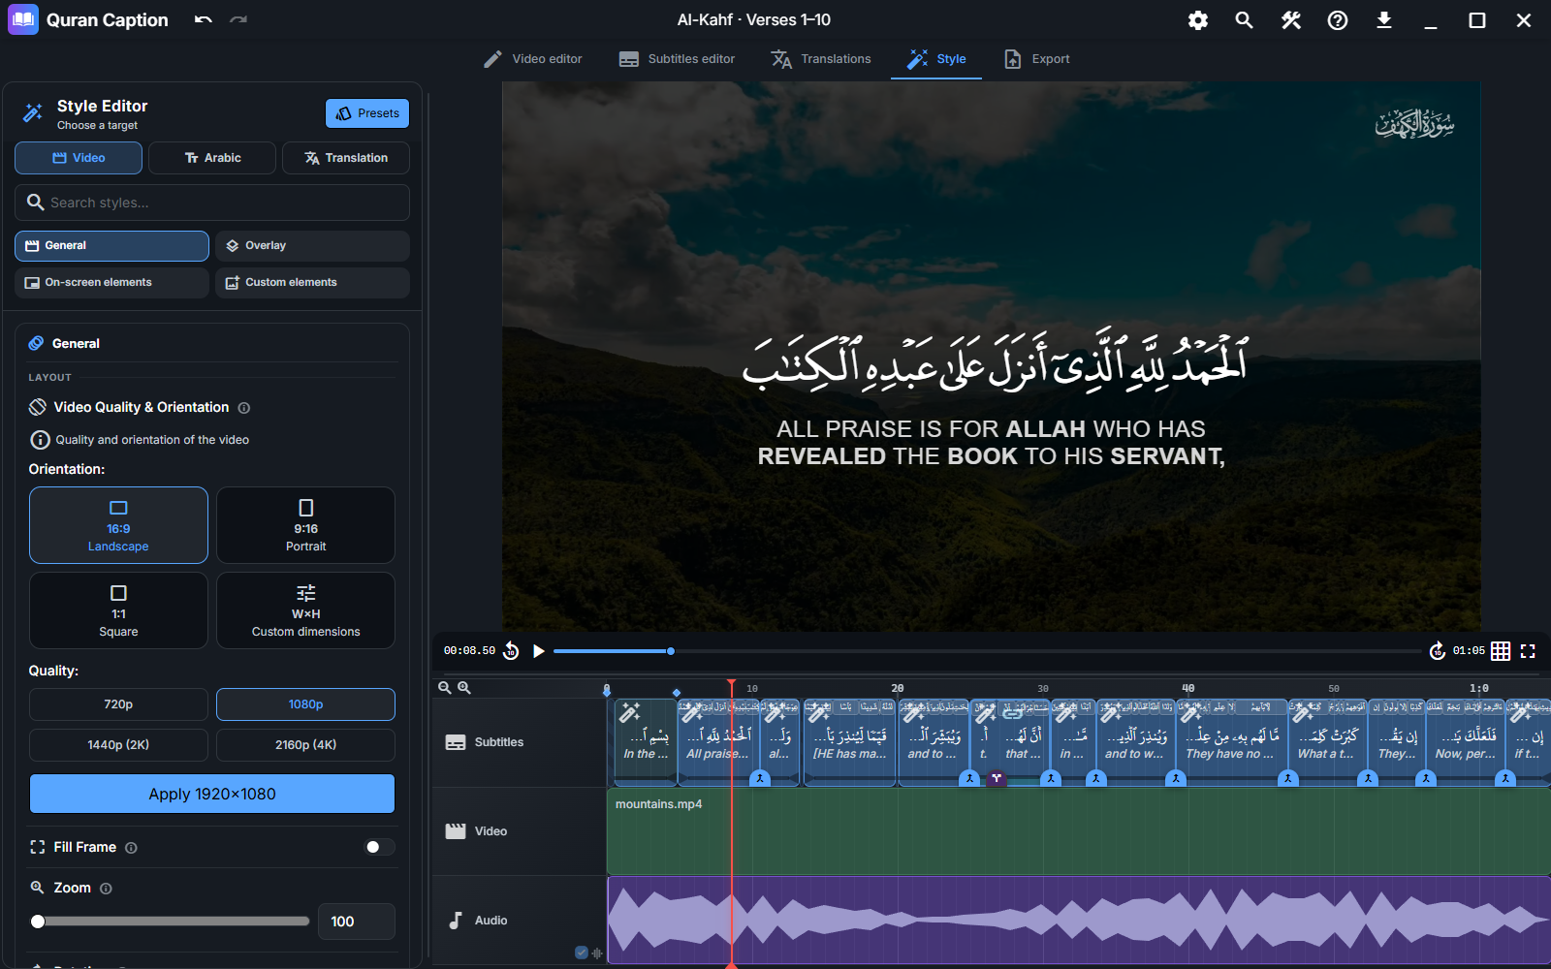Click the info icon beside Fill Frame
Image resolution: width=1551 pixels, height=969 pixels.
click(x=131, y=848)
